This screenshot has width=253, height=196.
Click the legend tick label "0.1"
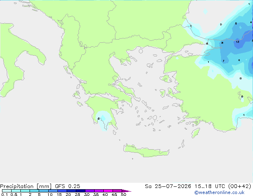(x=4, y=194)
